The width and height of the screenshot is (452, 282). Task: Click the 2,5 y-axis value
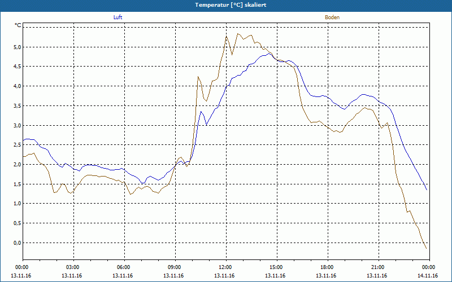(18, 145)
